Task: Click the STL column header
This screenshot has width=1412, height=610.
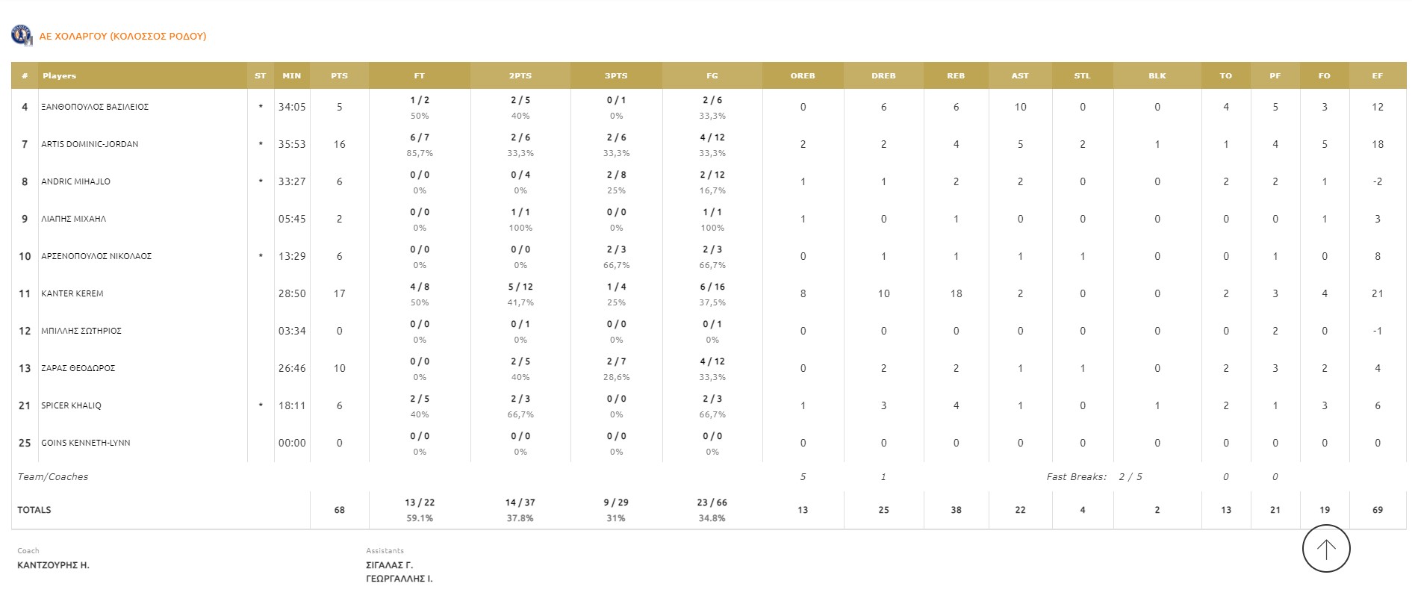Action: coord(1082,75)
